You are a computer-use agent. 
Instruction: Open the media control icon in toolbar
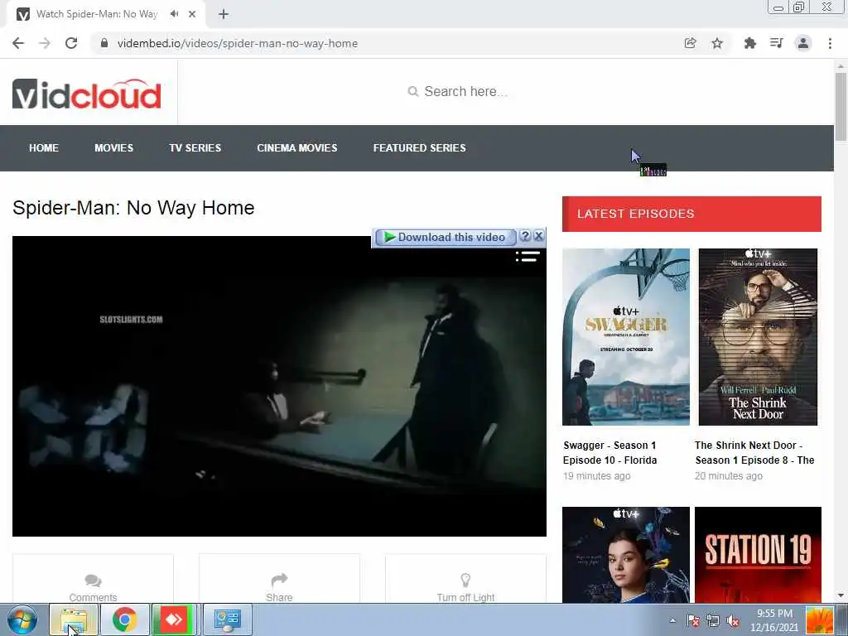[x=776, y=43]
